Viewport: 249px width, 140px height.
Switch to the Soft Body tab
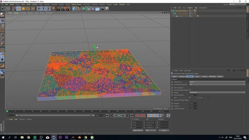coord(212,77)
